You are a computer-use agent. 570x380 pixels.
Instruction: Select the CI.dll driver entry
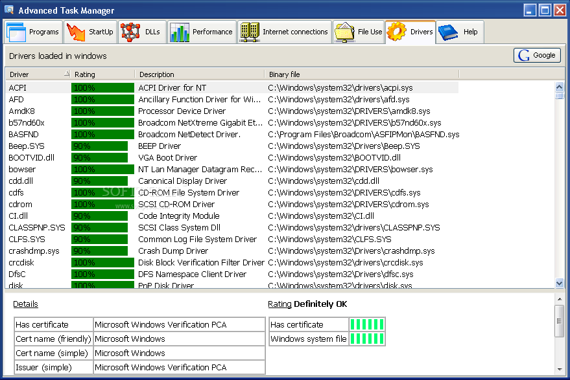pos(232,216)
